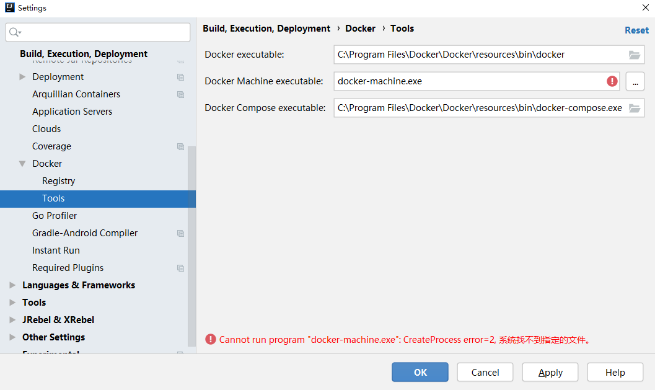Click per-project settings icon next to Deployment
The height and width of the screenshot is (390, 655).
(x=180, y=77)
